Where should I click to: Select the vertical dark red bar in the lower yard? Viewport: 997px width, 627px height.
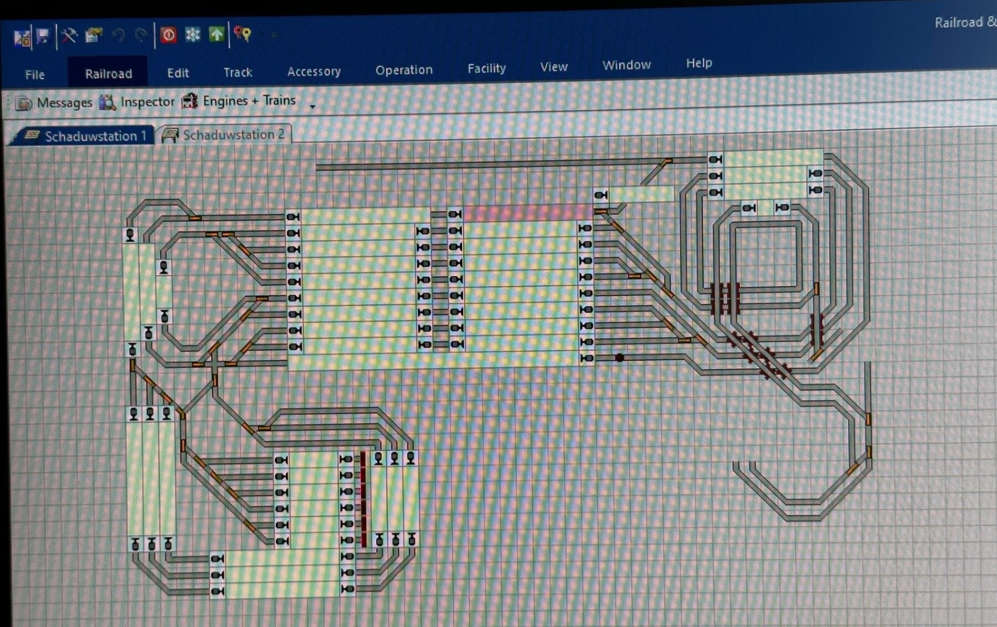tap(363, 499)
